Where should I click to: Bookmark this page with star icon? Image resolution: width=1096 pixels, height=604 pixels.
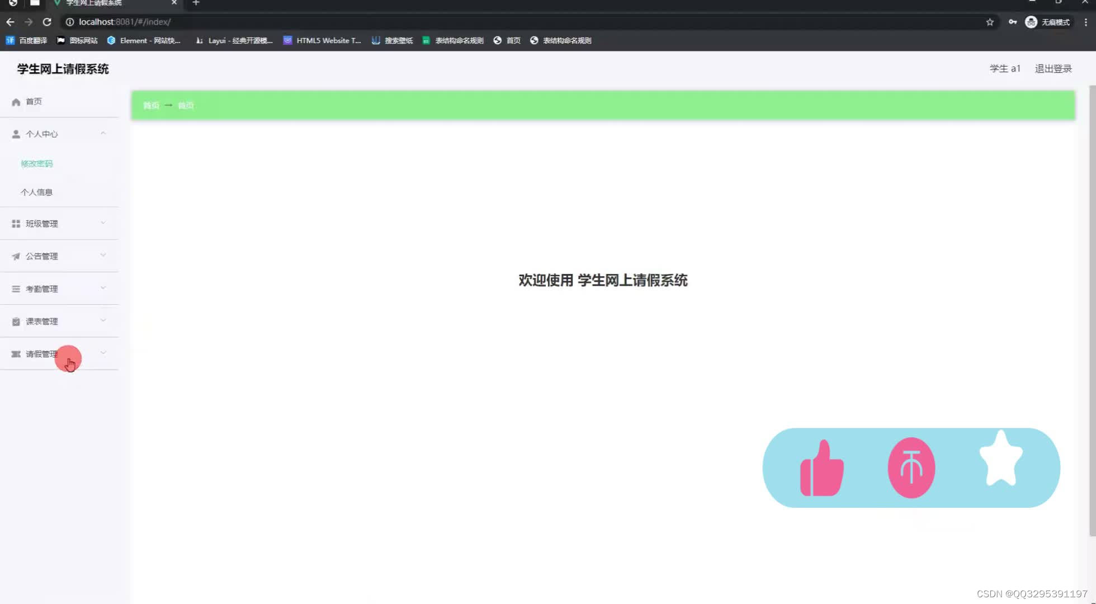(990, 22)
